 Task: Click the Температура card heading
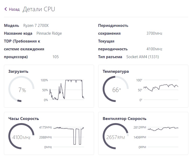point(116,71)
